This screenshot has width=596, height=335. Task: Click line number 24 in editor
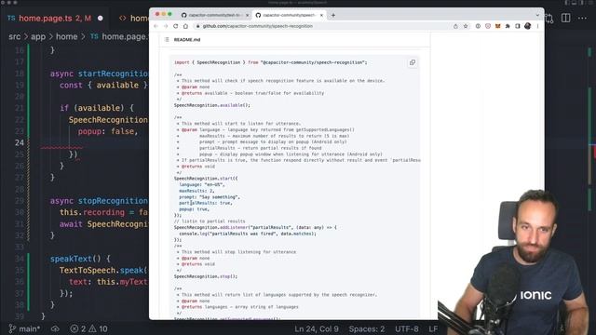point(20,142)
